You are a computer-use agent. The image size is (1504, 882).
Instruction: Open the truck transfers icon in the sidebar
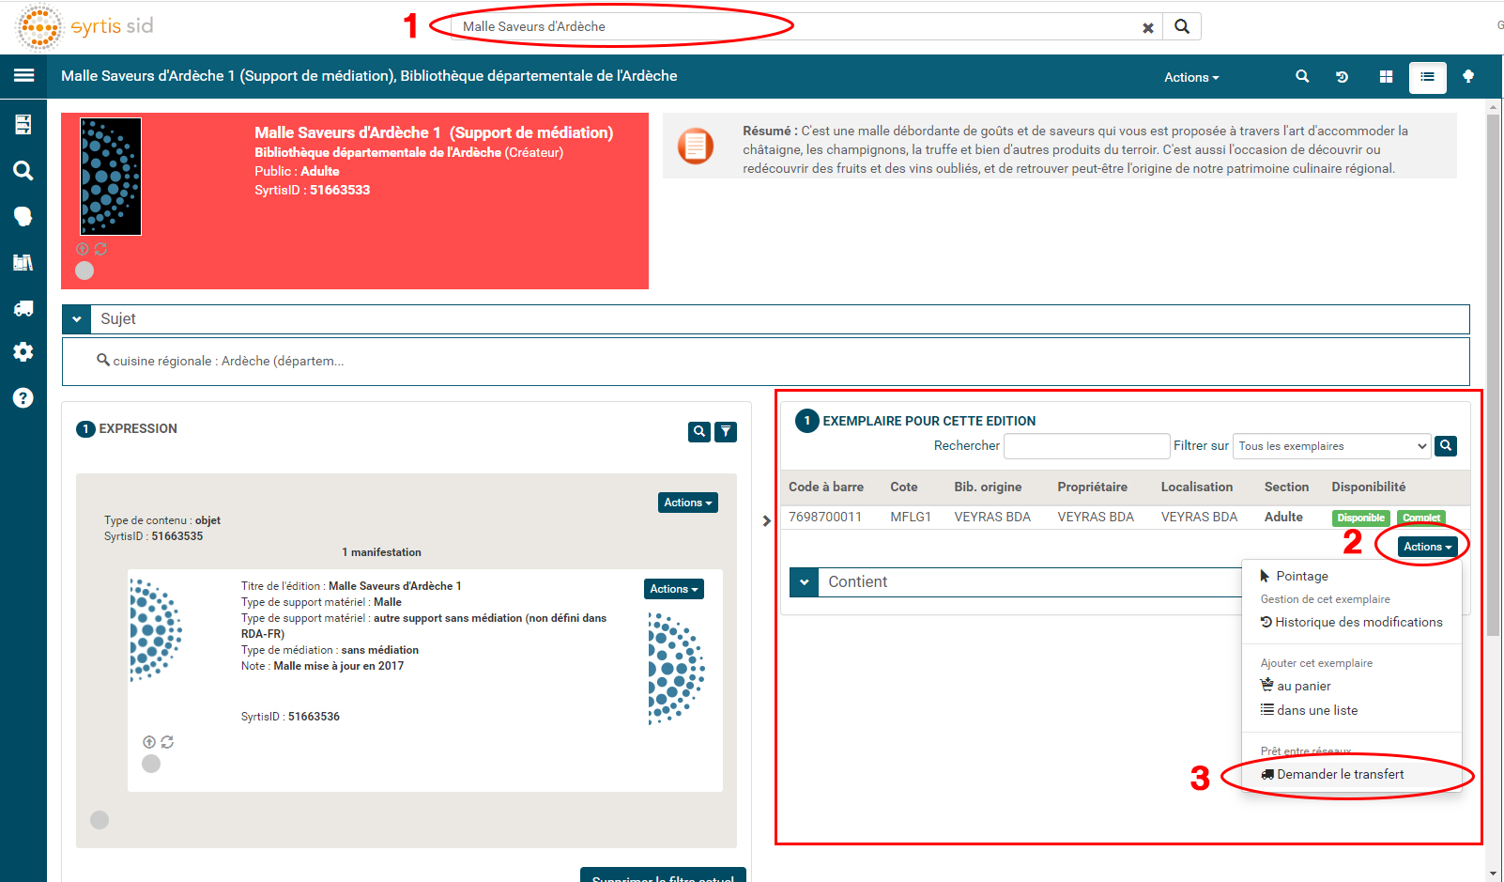coord(23,308)
